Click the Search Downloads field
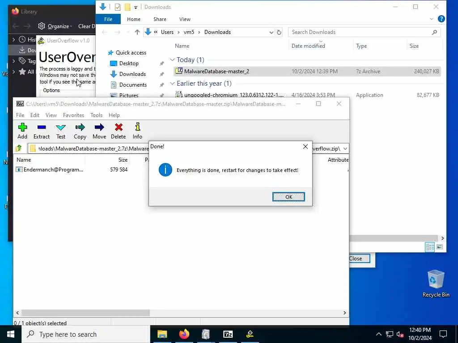This screenshot has height=343, width=458. coord(364,32)
